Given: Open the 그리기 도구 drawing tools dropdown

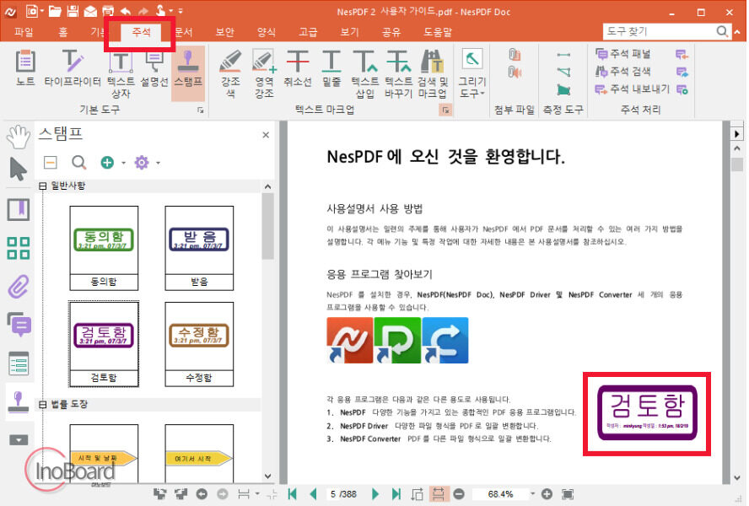Looking at the screenshot, I should (472, 74).
